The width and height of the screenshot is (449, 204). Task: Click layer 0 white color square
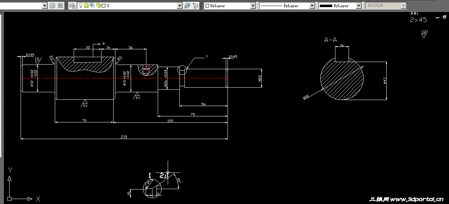coord(104,6)
